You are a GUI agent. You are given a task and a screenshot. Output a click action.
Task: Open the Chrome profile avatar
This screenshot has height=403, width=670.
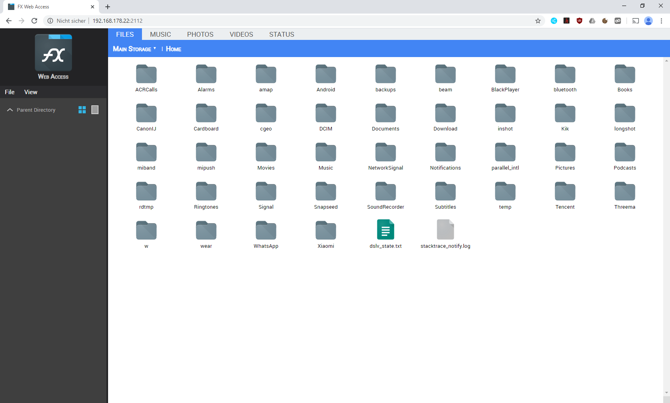pyautogui.click(x=648, y=21)
